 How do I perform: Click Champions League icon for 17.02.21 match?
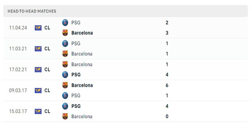pyautogui.click(x=38, y=70)
